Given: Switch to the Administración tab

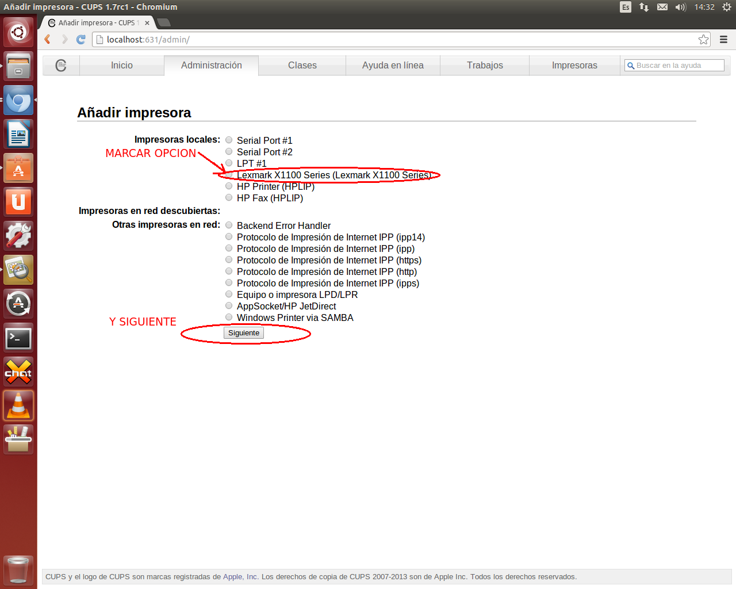Looking at the screenshot, I should [x=212, y=66].
